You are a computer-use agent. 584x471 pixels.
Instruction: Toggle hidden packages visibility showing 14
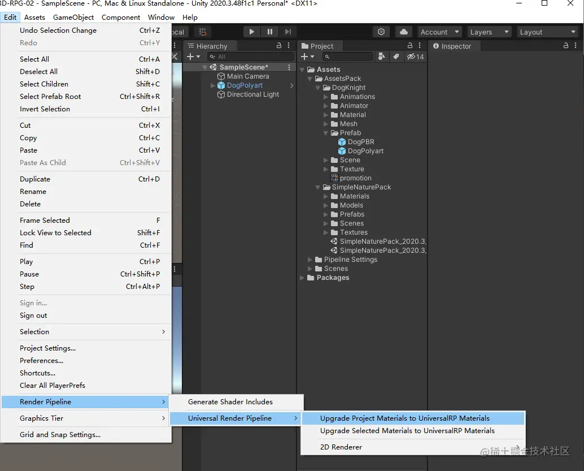pos(415,57)
